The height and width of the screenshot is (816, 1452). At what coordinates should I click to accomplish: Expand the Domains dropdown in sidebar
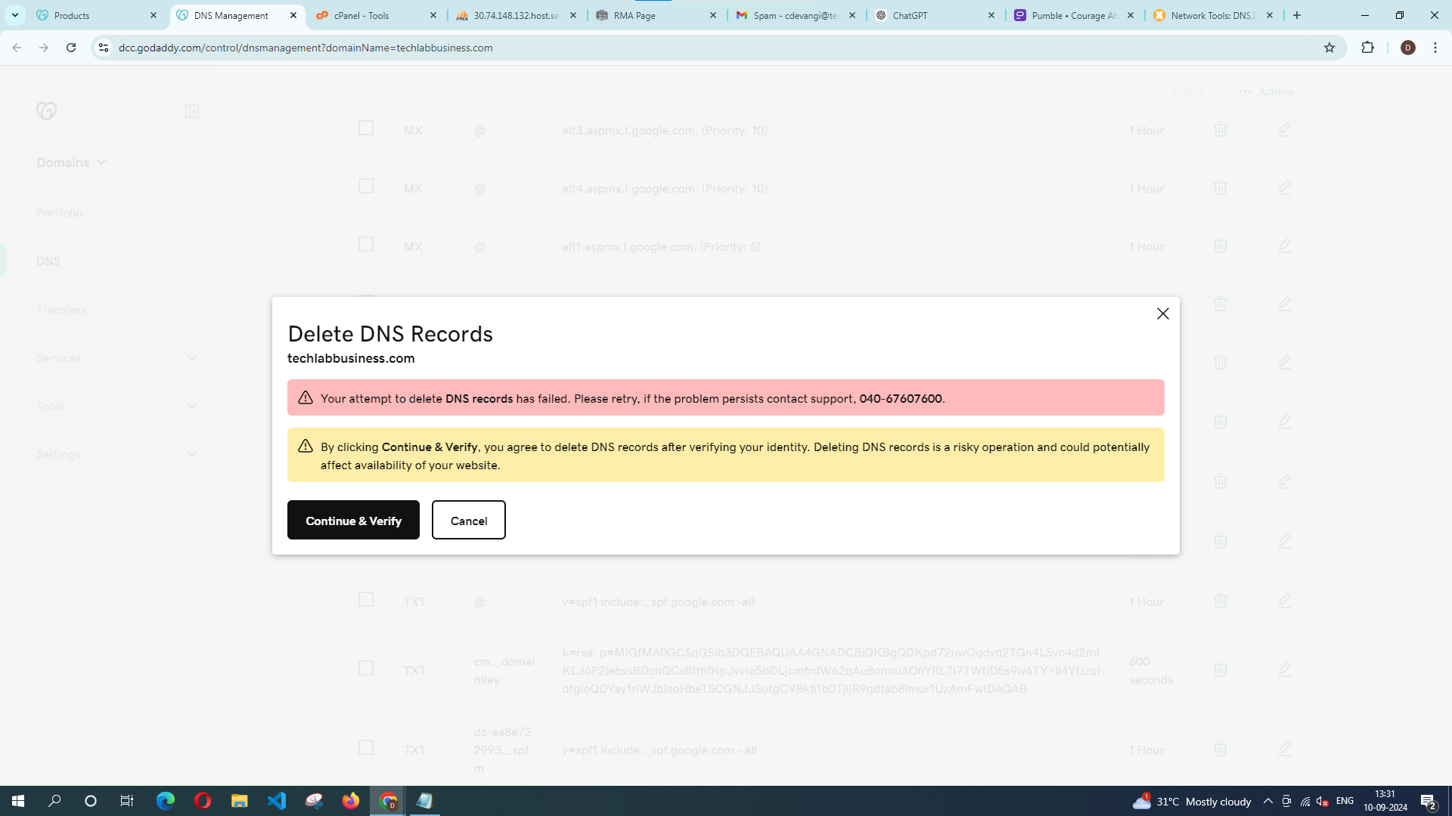coord(72,162)
